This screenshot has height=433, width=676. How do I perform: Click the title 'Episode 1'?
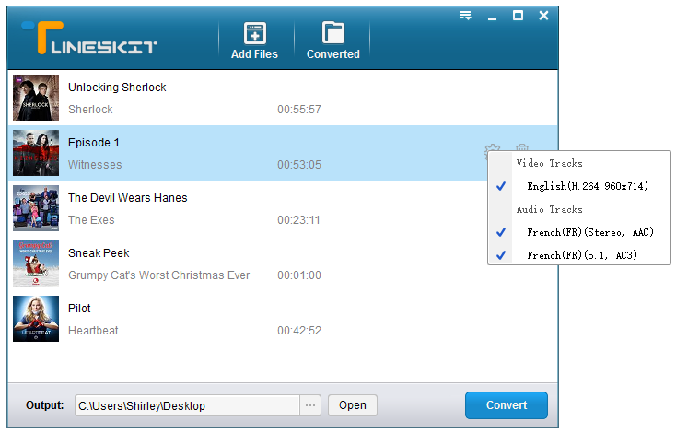[94, 142]
